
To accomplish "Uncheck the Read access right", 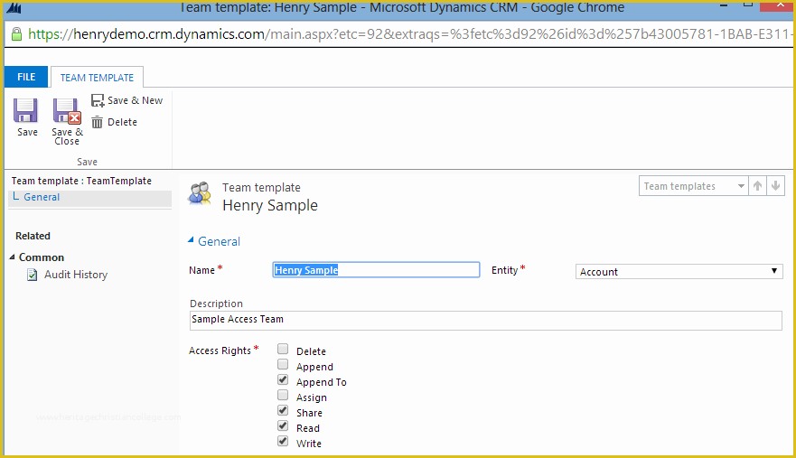I will coord(283,425).
